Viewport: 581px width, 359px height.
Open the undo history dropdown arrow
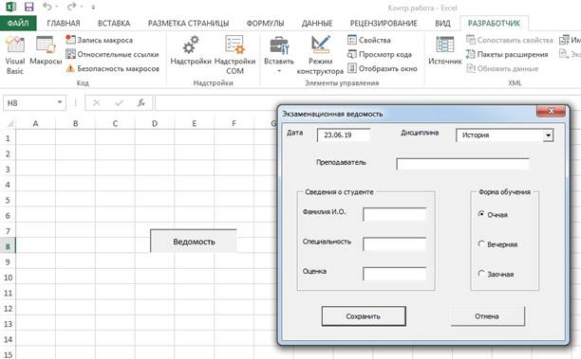57,7
